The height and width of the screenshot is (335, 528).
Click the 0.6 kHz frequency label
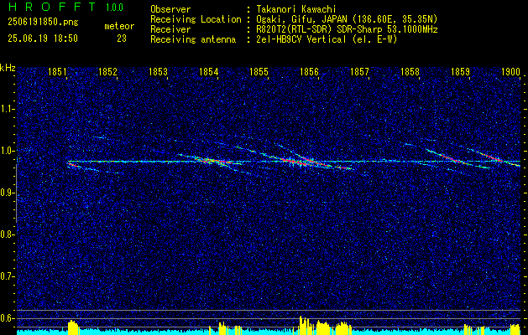[x=6, y=318]
